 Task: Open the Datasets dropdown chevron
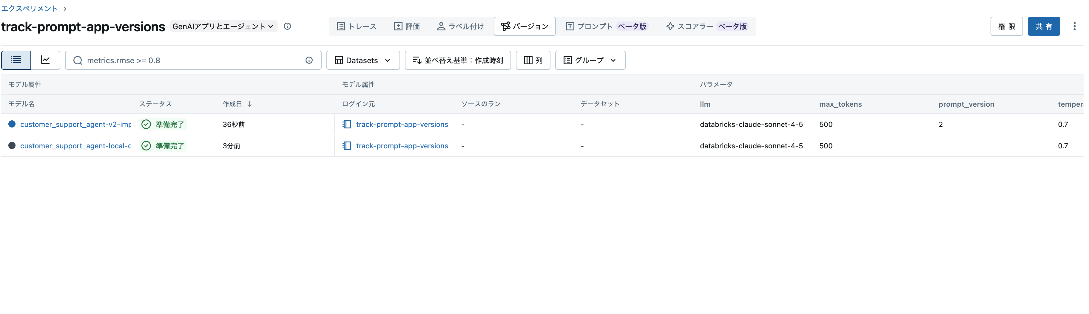pos(388,60)
